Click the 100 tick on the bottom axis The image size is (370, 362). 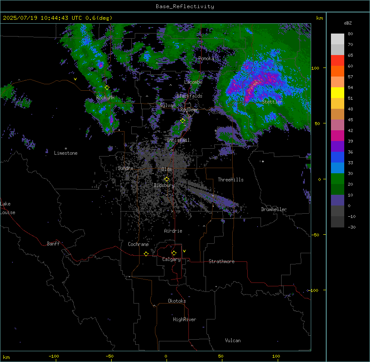point(276,356)
